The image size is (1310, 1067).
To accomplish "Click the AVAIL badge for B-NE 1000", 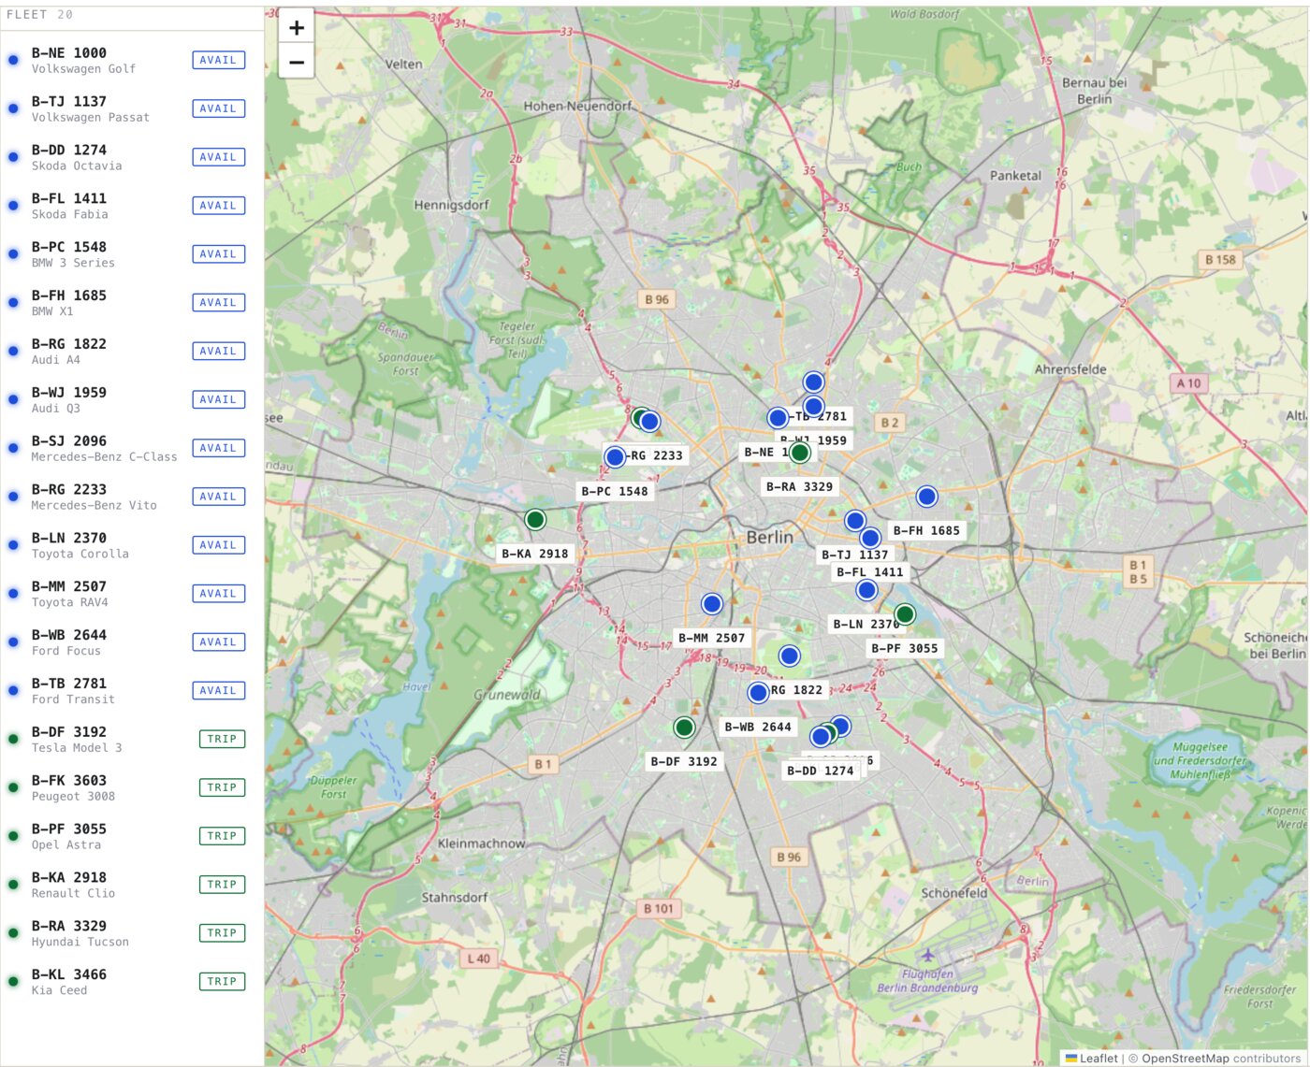I will click(218, 60).
